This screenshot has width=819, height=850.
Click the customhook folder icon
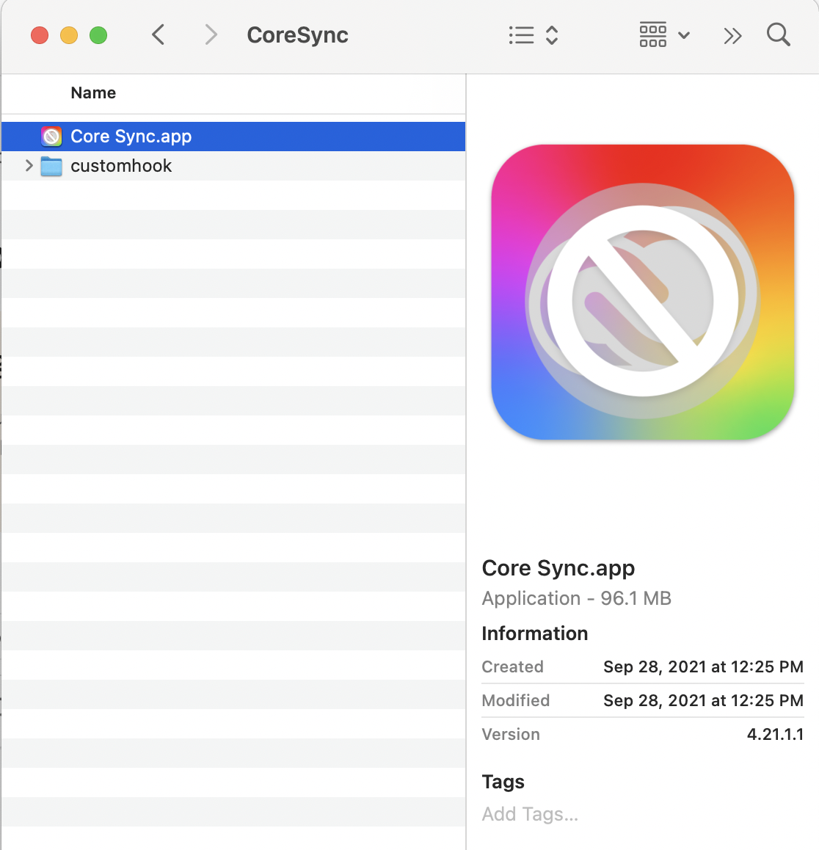pyautogui.click(x=51, y=166)
